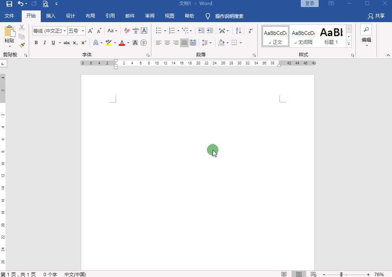392x277 pixels.
Task: Select the Format Painter brush
Action: (x=22, y=45)
